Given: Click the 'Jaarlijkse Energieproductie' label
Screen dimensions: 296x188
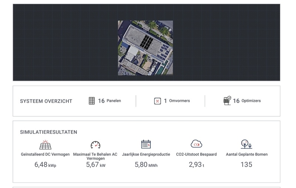Looking at the screenshot, I should (x=146, y=154).
